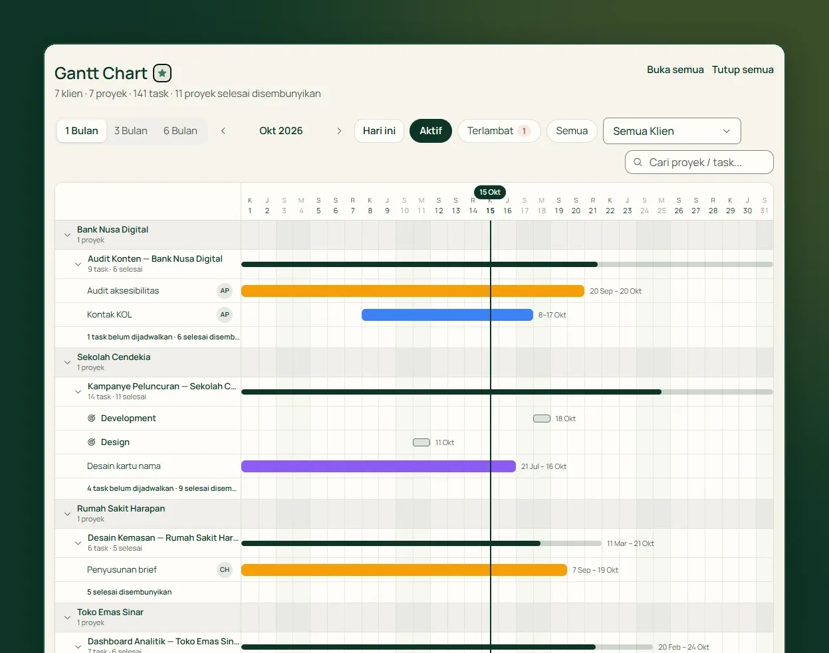The width and height of the screenshot is (829, 653).
Task: Select the Aktif filter
Action: [x=431, y=131]
